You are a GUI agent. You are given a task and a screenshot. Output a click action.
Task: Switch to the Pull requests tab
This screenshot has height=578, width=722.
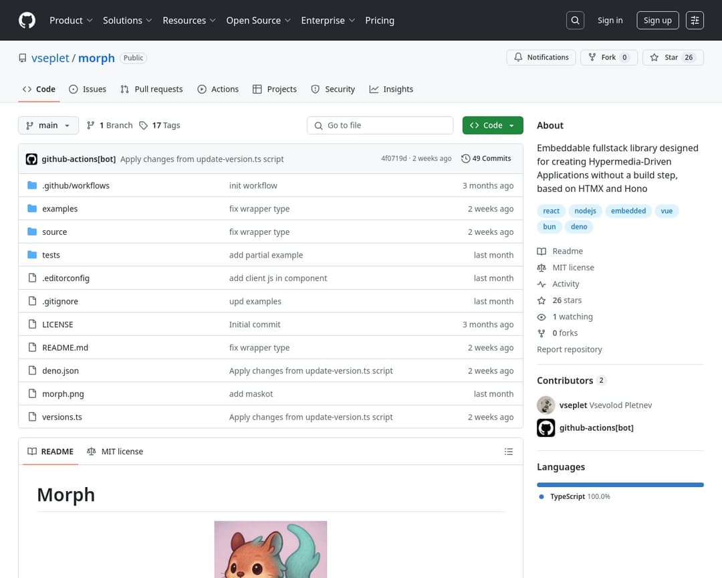[x=152, y=90]
